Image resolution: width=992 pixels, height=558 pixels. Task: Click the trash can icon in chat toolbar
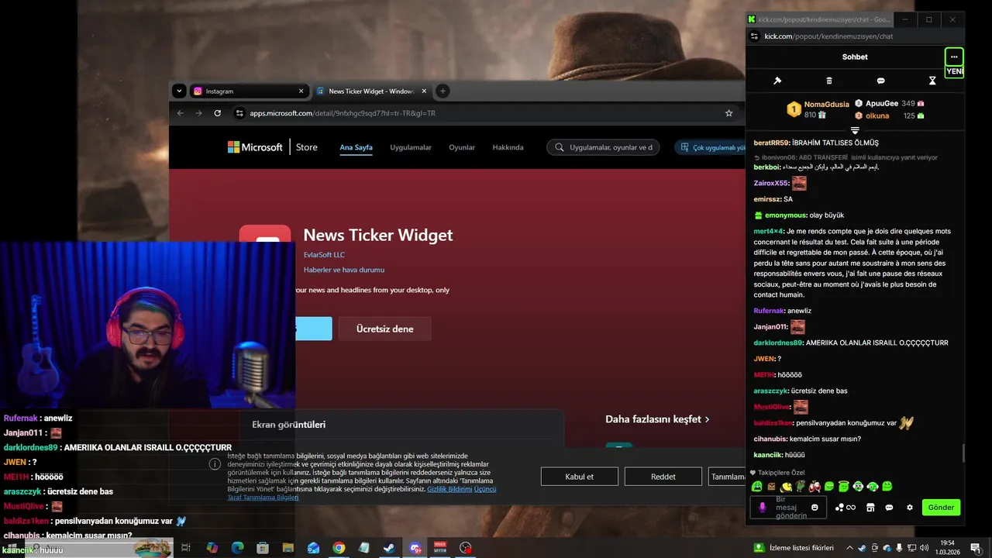829,81
